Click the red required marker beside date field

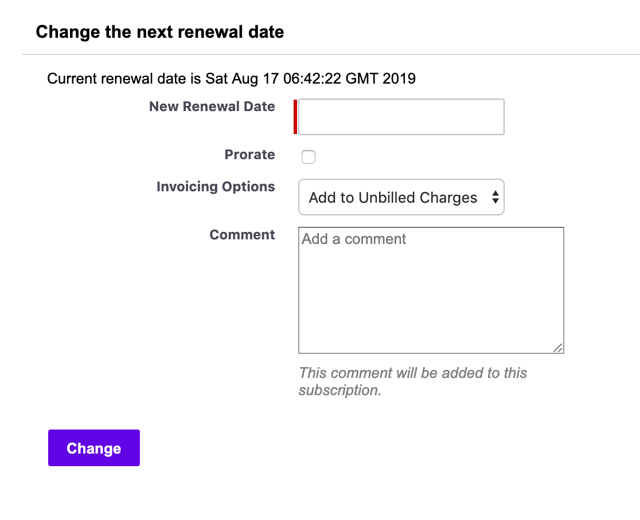point(295,117)
